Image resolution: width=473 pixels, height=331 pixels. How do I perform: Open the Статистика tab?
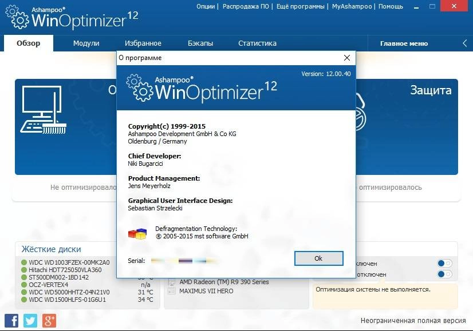pos(257,43)
